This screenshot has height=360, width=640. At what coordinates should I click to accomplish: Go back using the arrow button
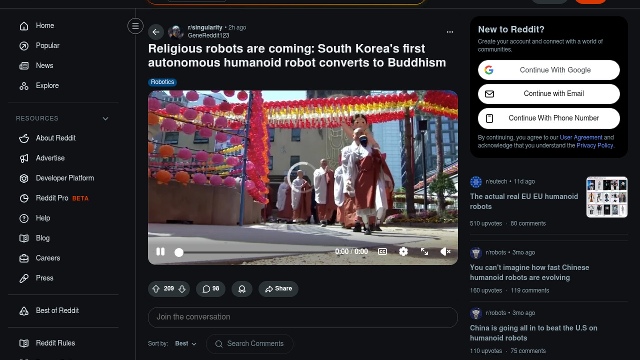point(156,32)
